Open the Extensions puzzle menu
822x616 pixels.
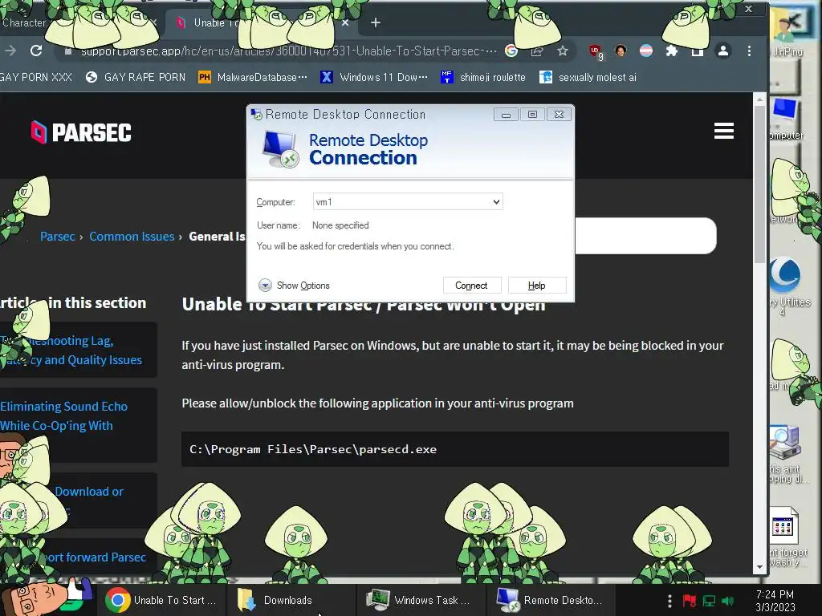tap(672, 51)
